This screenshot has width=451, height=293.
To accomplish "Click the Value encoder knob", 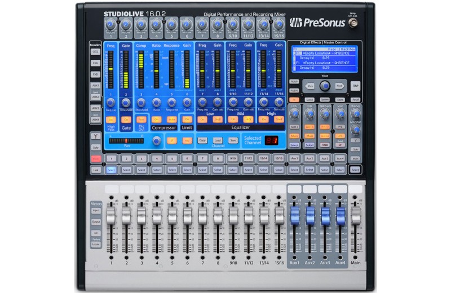I will coord(325,86).
